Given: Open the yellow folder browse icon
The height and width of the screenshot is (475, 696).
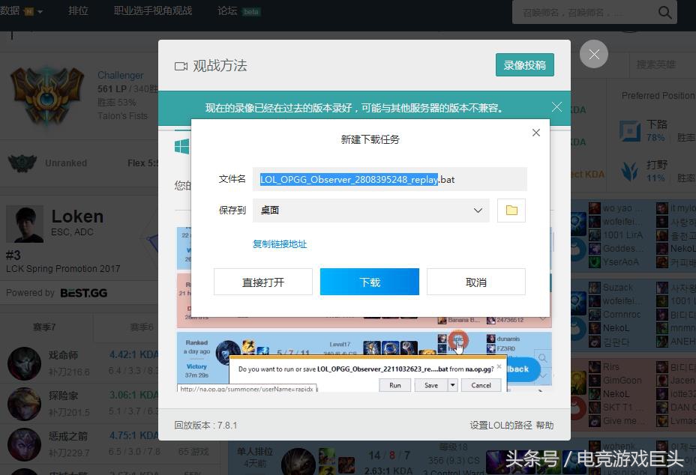Looking at the screenshot, I should pyautogui.click(x=511, y=211).
